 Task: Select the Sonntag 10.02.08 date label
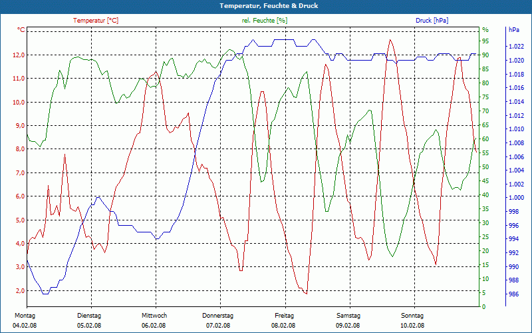412,320
